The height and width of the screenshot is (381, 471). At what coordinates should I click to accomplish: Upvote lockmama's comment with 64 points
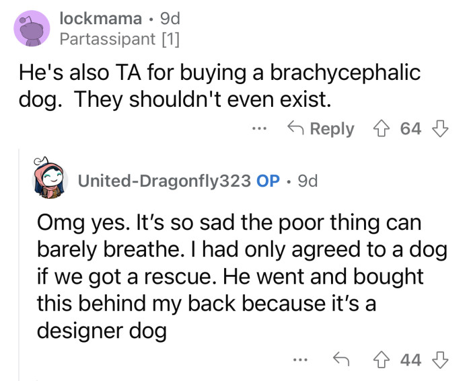pos(382,129)
